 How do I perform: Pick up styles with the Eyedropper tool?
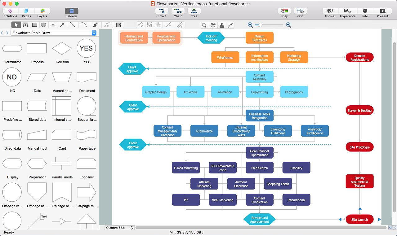tap(230, 25)
